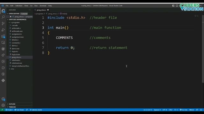
Task: Open the Remote Explorer icon
Action: coord(3,42)
